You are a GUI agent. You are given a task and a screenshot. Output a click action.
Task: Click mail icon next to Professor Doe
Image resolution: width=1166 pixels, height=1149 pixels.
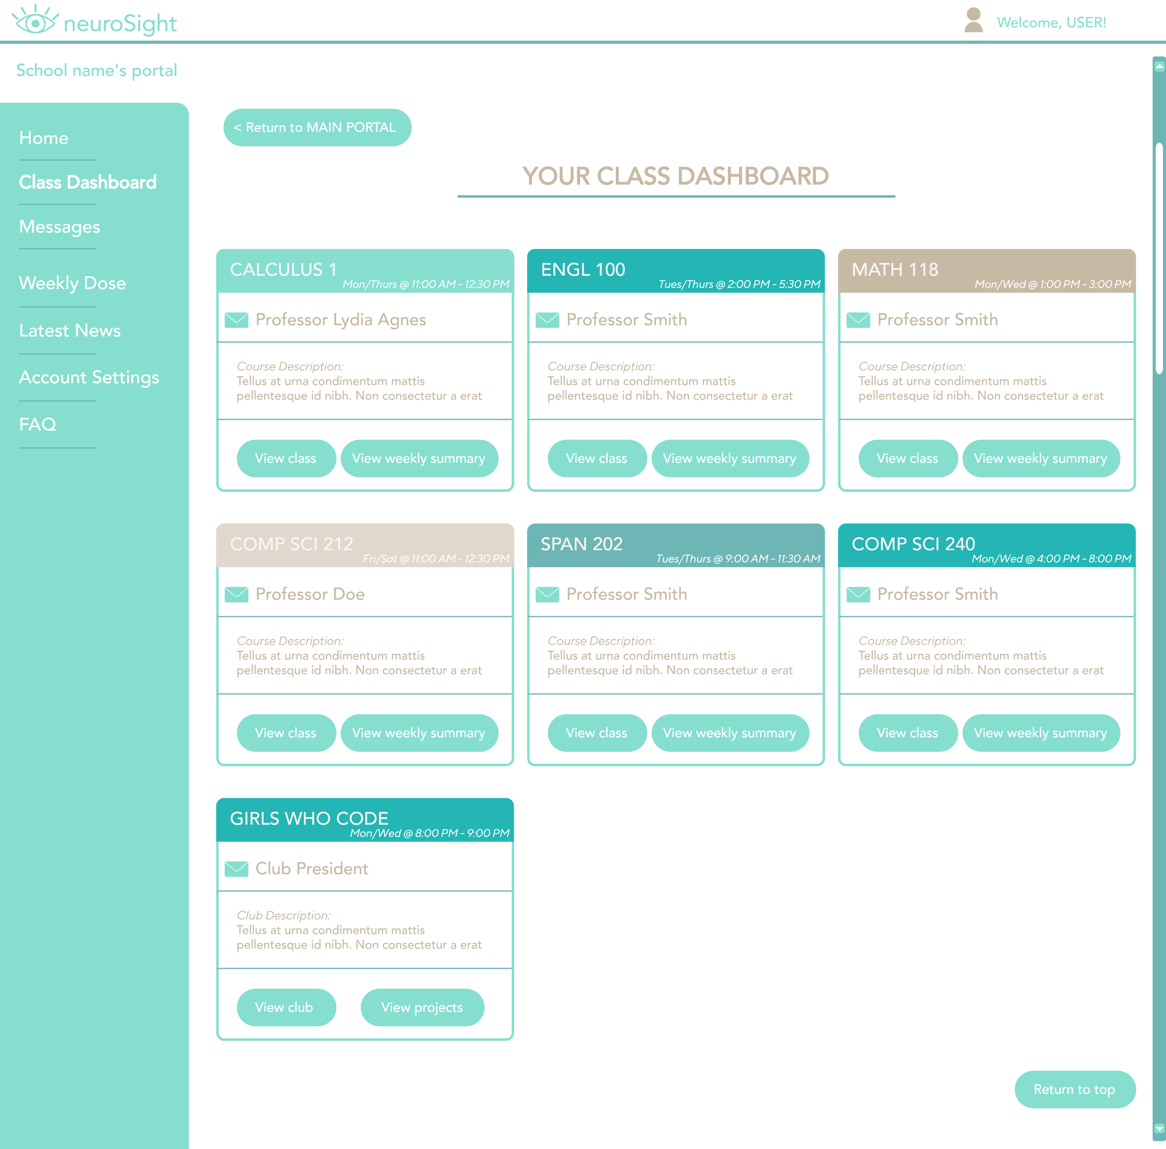[x=236, y=595]
